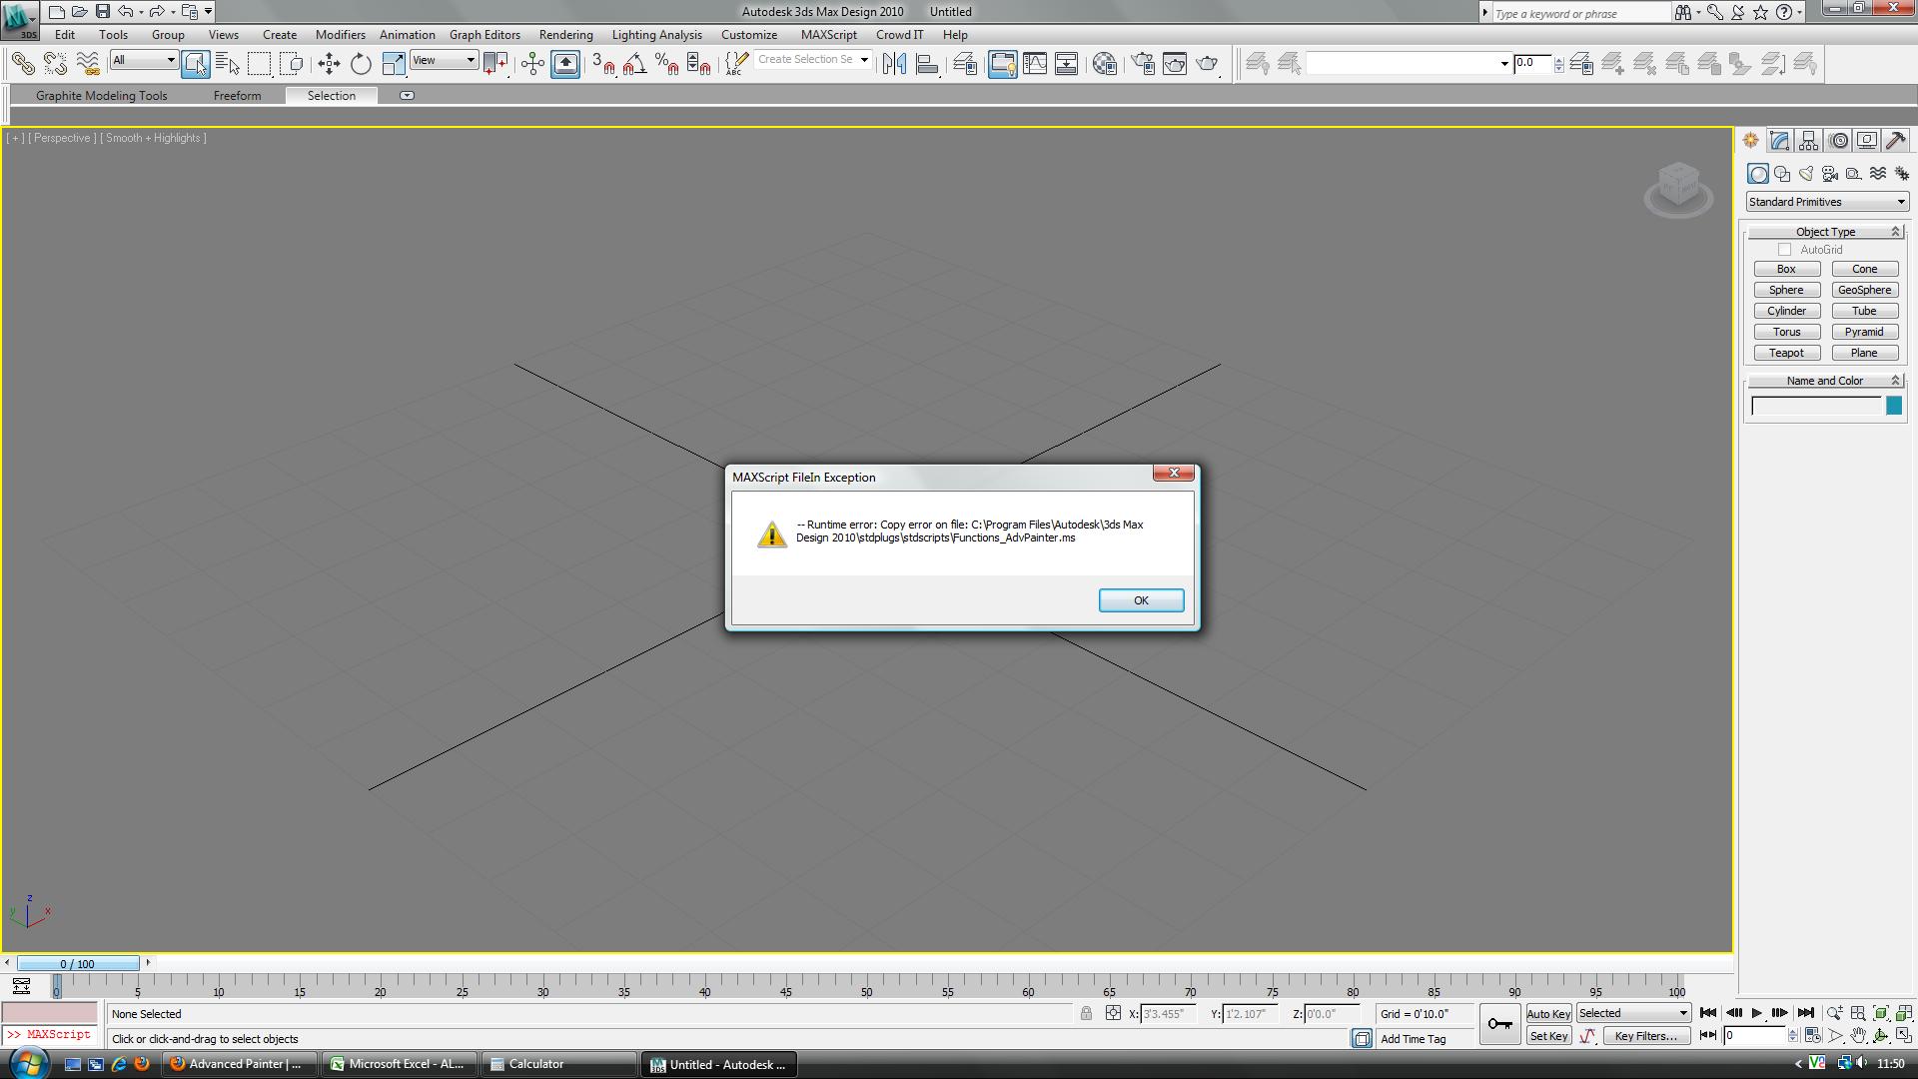The height and width of the screenshot is (1079, 1918).
Task: Open the MAXScript menu
Action: pyautogui.click(x=828, y=35)
